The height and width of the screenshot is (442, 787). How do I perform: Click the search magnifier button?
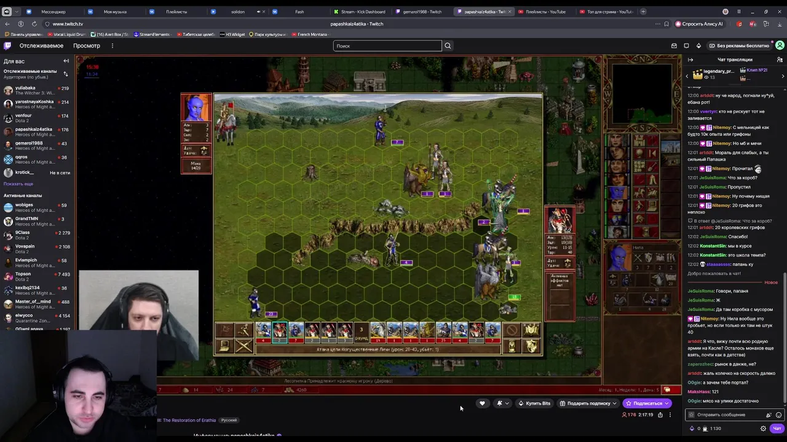[448, 45]
